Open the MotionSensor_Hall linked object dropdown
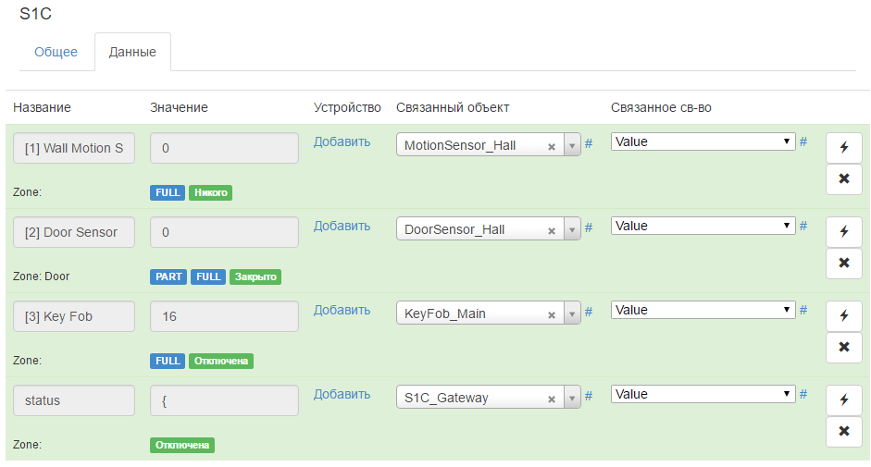This screenshot has height=467, width=871. point(572,146)
